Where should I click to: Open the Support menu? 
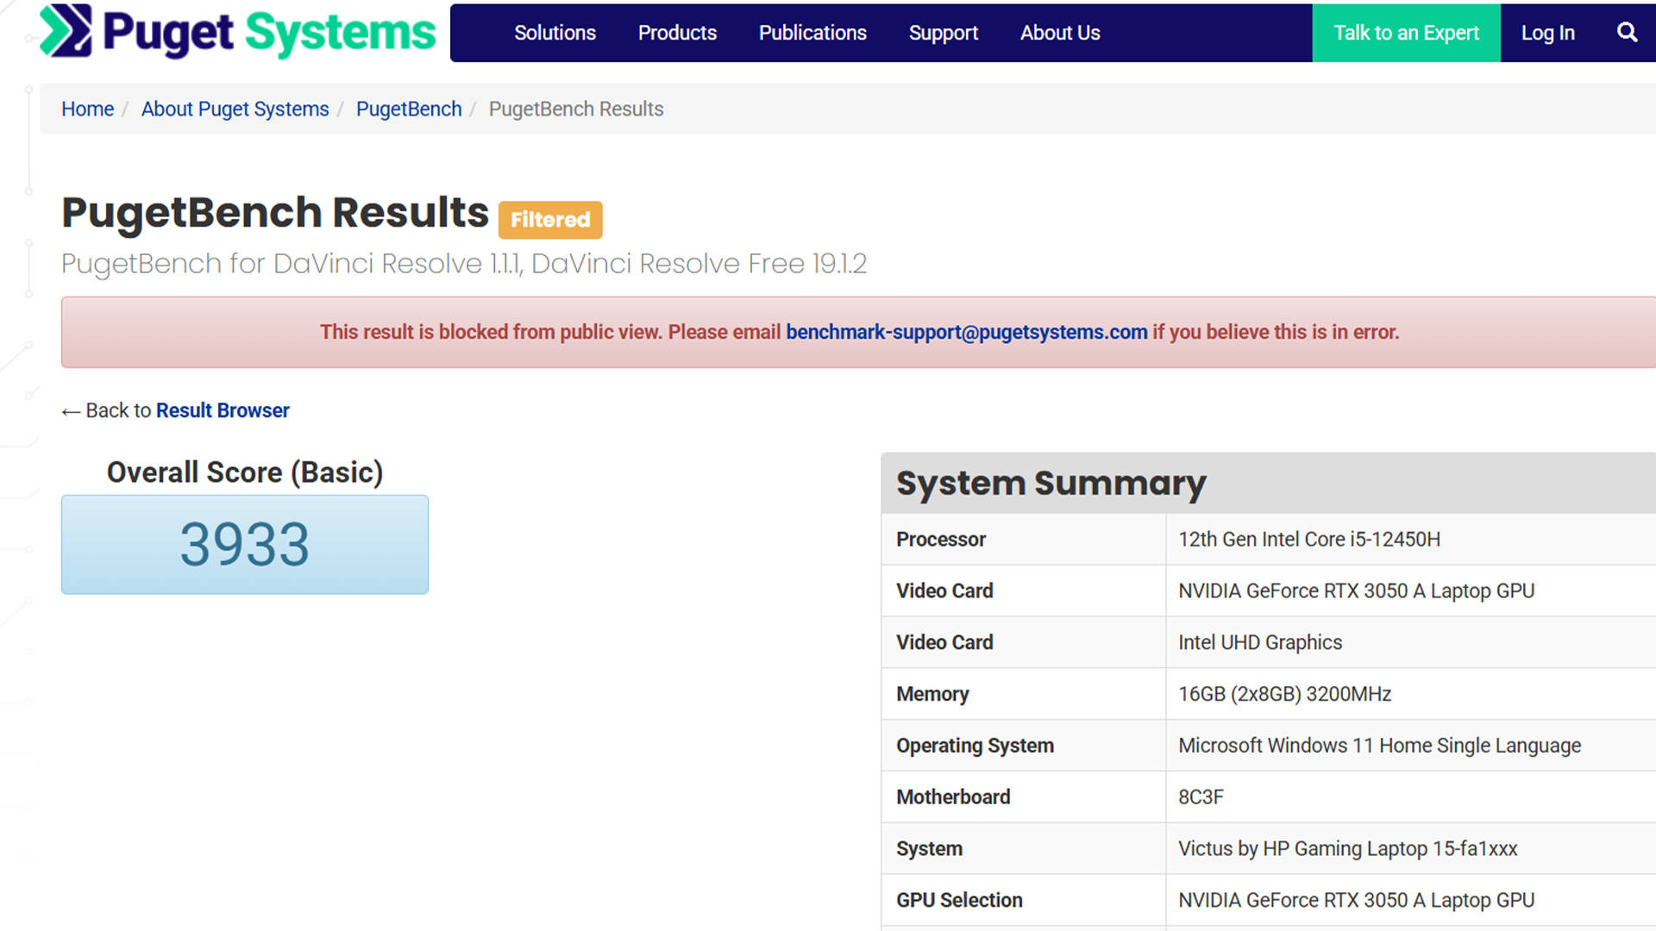[944, 33]
